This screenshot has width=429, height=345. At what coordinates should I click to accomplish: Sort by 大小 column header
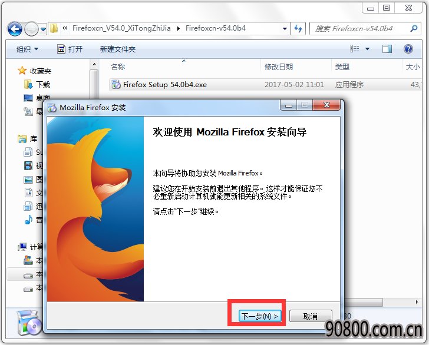413,67
